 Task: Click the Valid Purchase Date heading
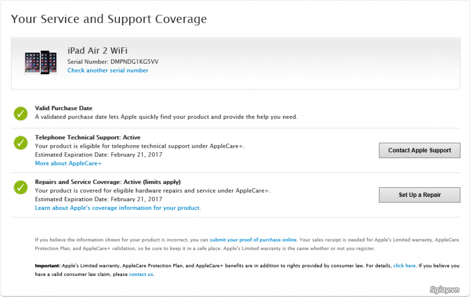[x=64, y=108]
